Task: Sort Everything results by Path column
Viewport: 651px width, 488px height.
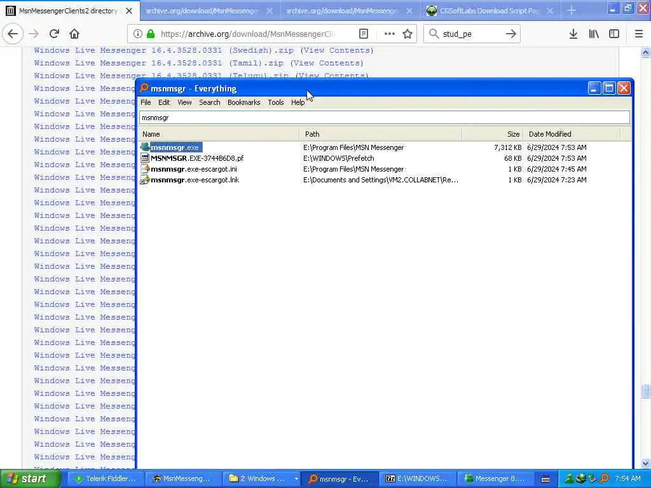Action: pos(380,134)
